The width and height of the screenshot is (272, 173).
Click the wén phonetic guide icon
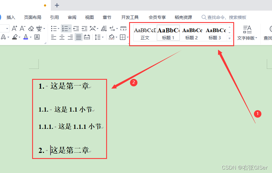coord(39,28)
